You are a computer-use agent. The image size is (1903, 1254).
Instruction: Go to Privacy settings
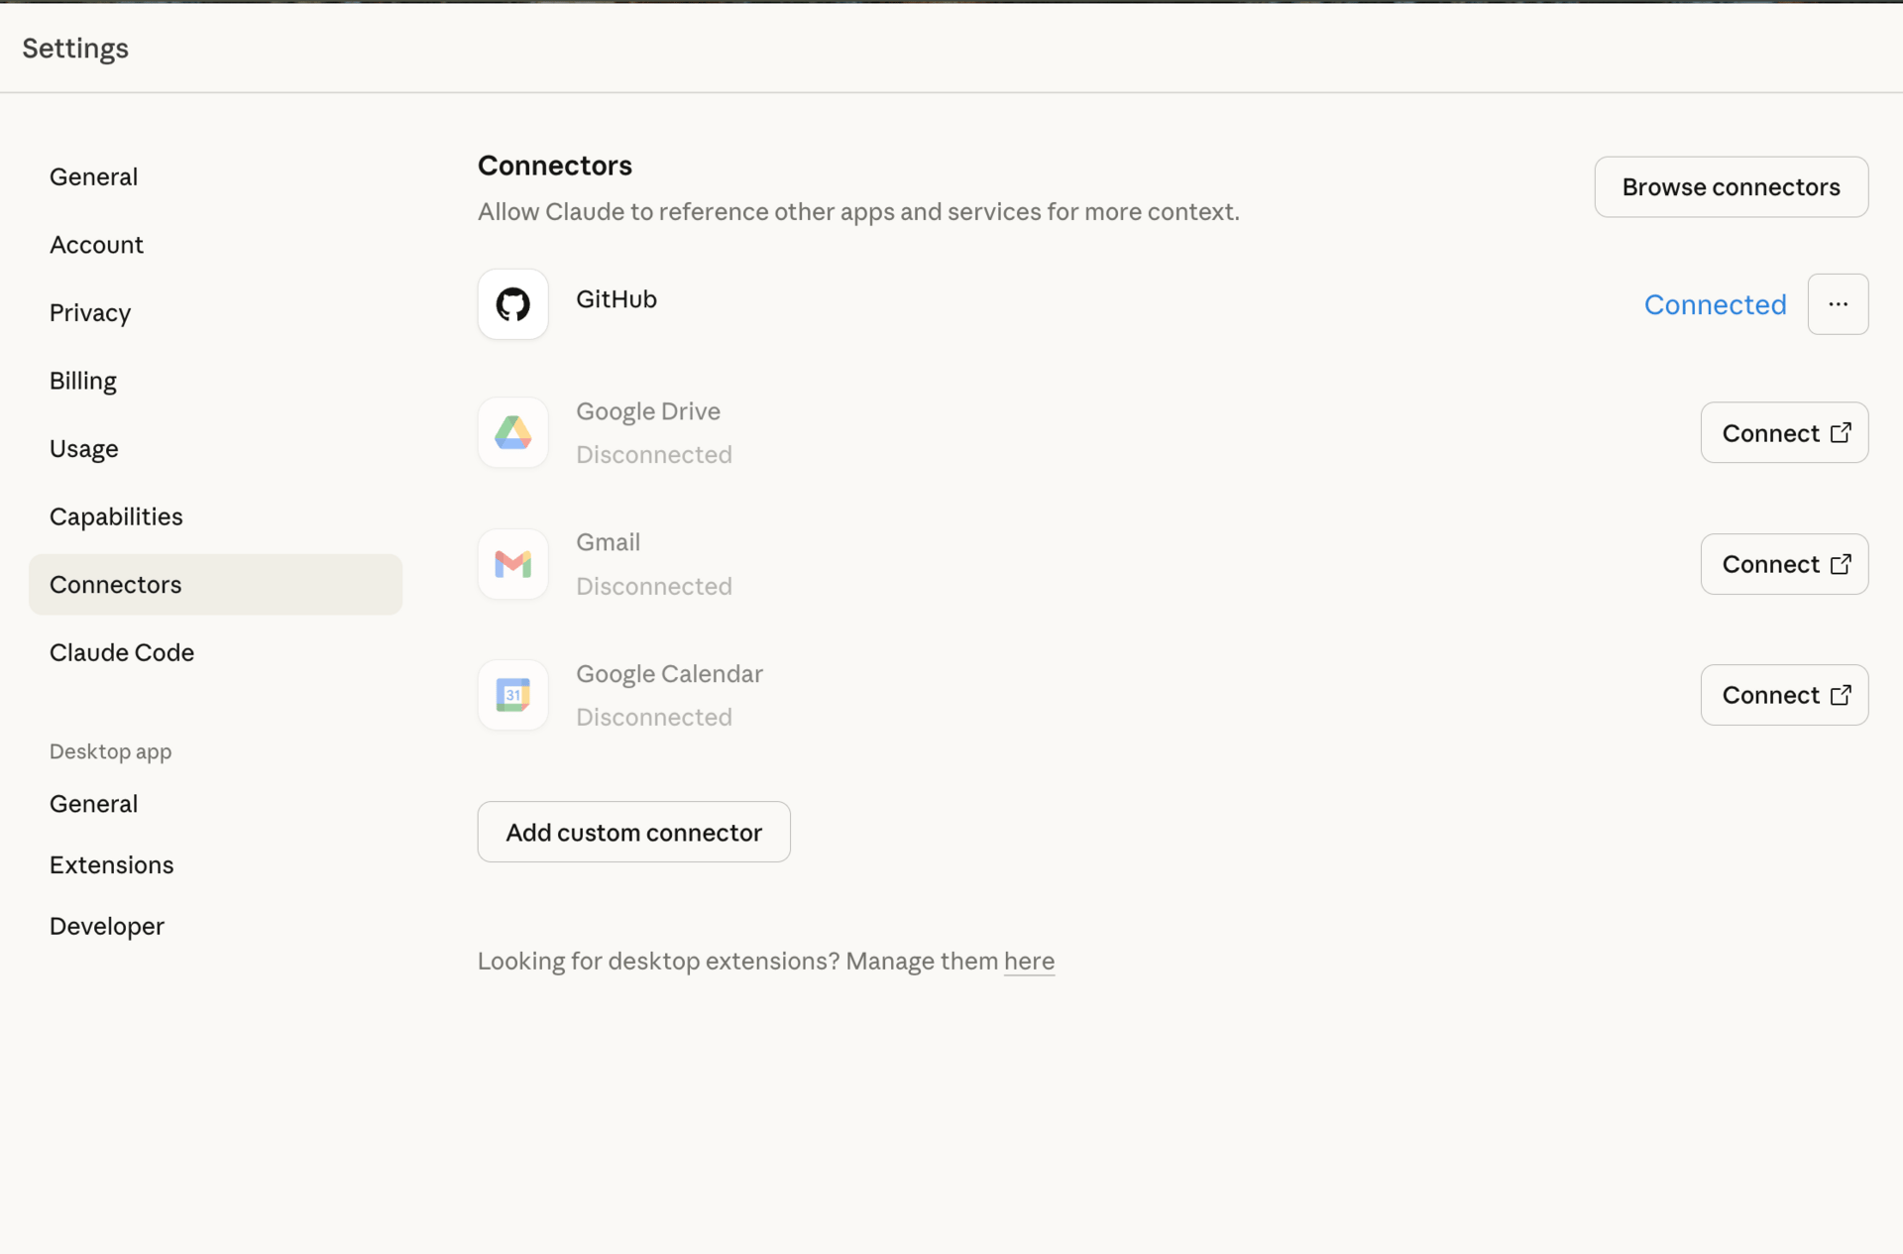[x=90, y=313]
